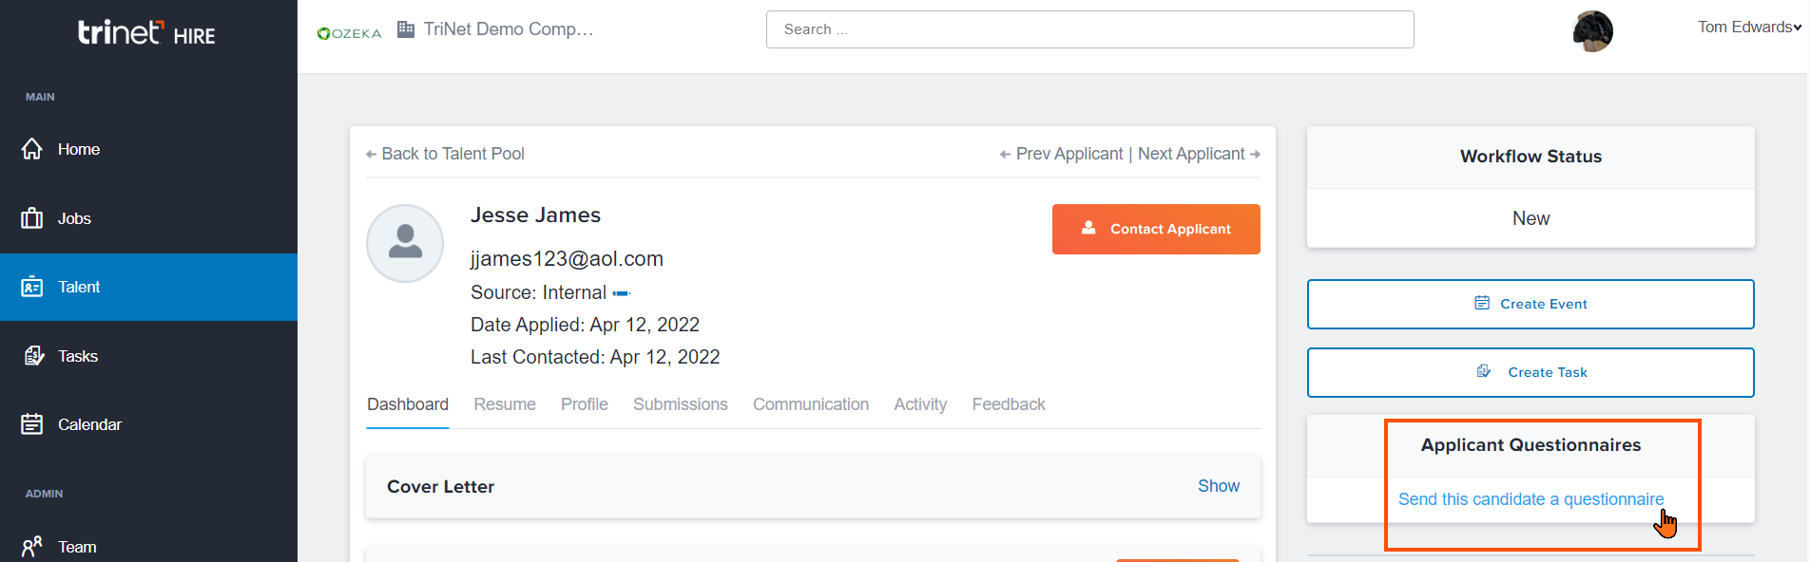This screenshot has height=562, width=1810.
Task: Open the Communication tab
Action: tap(811, 404)
